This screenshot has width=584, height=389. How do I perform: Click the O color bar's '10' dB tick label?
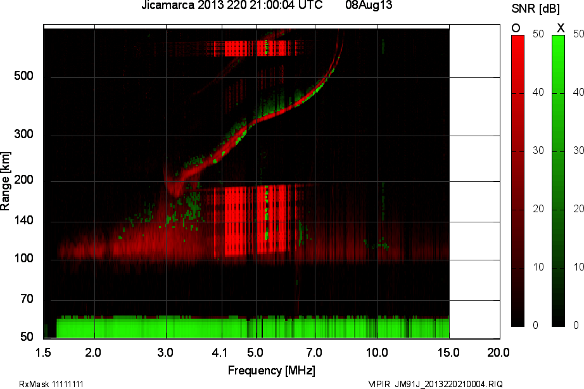[x=538, y=267]
